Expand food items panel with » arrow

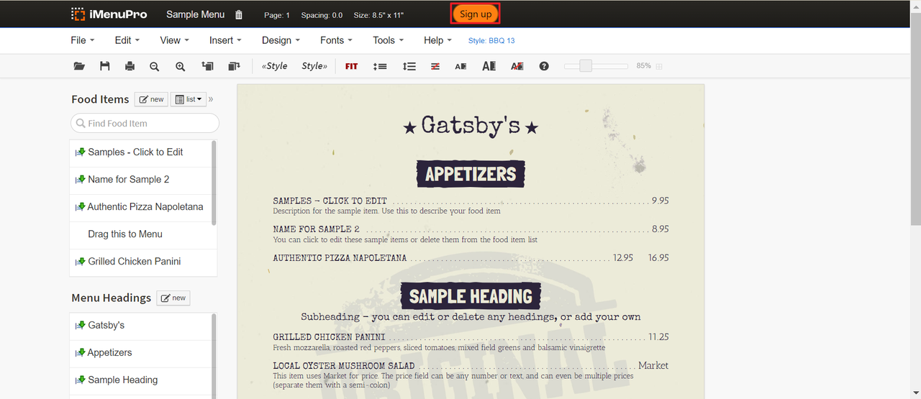[211, 99]
